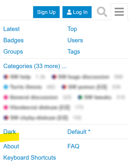Viewport: 130px width, 166px height.
Task: View the Users list
Action: [75, 40]
